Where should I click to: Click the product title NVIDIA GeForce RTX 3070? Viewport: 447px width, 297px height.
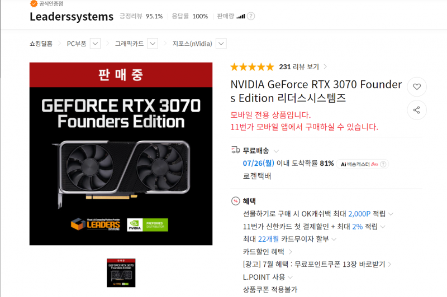(316, 91)
